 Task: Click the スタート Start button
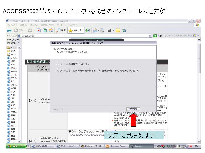(16, 146)
